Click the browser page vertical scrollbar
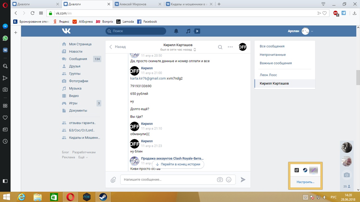Screen dimensions: 360x202 tap(358, 76)
